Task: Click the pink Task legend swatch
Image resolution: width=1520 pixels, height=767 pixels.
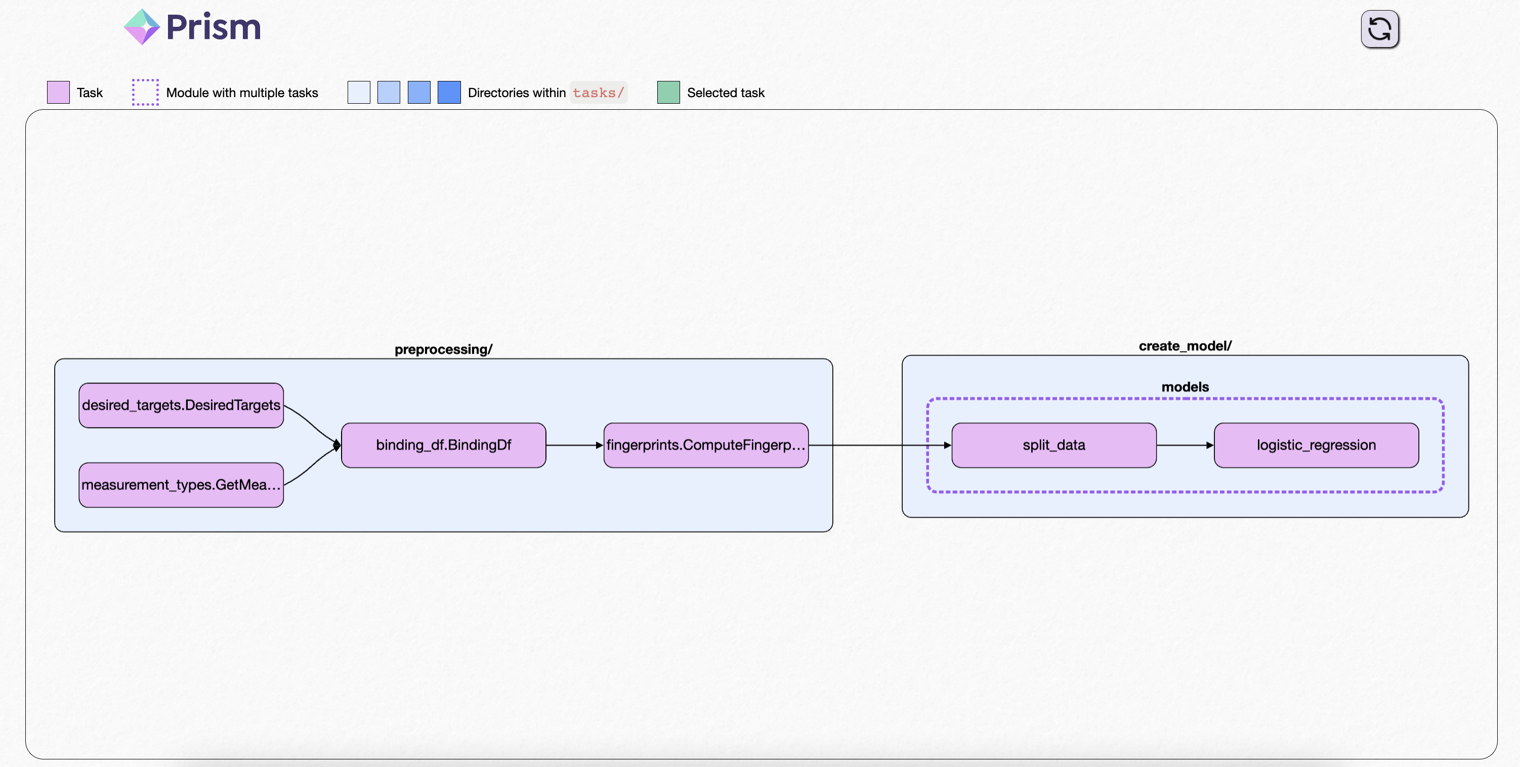Action: coord(58,93)
